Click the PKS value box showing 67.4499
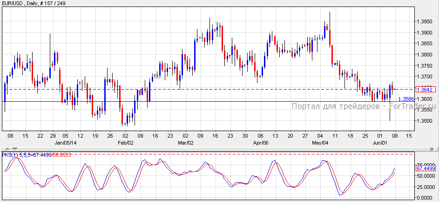Screen dimensions: 439x202 [x=425, y=168]
